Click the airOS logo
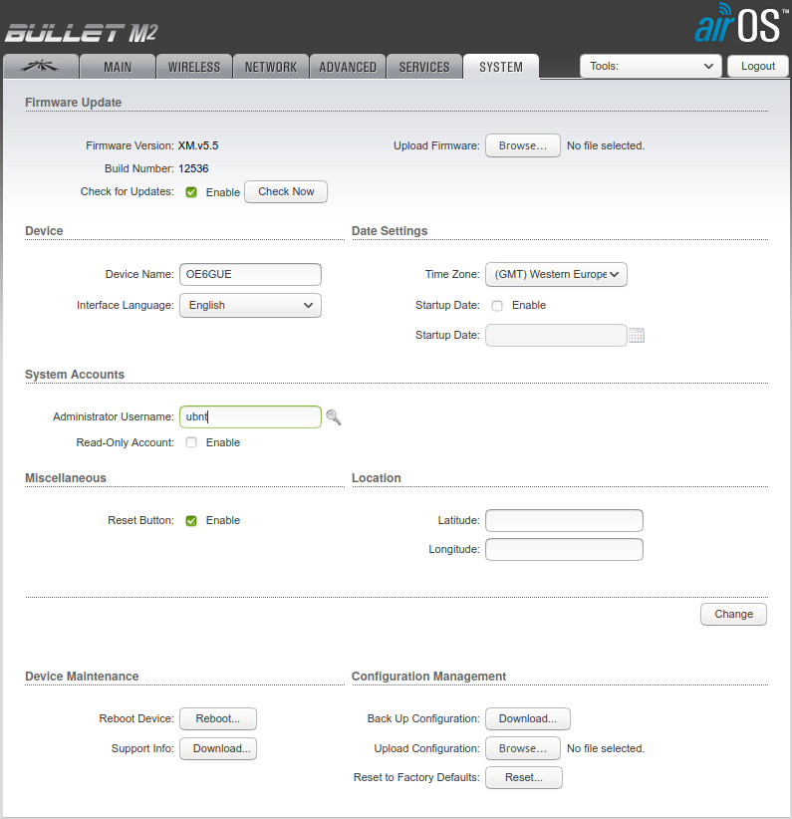792x819 pixels. (739, 23)
